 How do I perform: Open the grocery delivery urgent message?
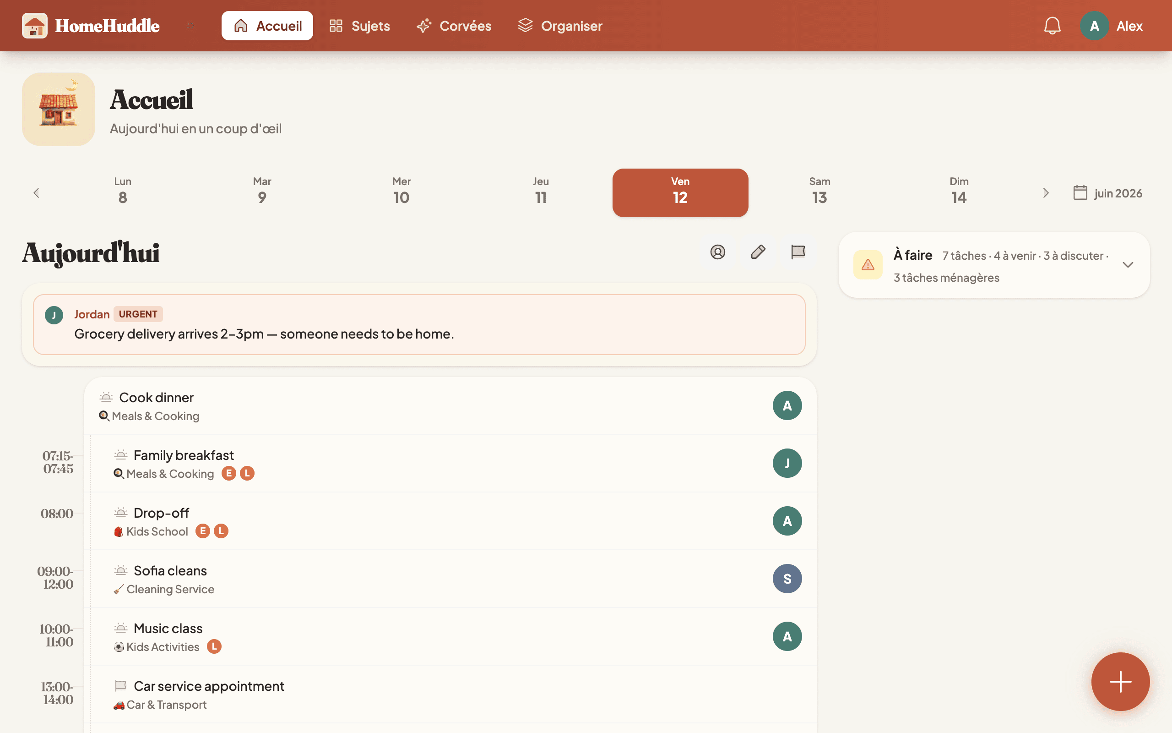click(x=419, y=325)
